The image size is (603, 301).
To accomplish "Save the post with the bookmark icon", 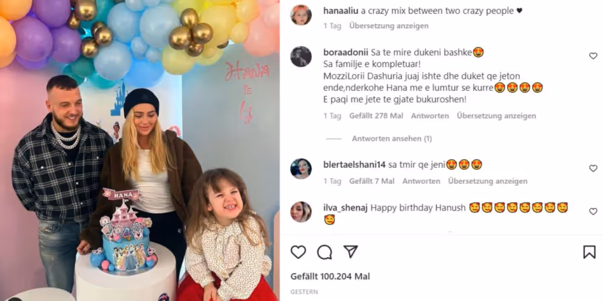I will pyautogui.click(x=589, y=252).
